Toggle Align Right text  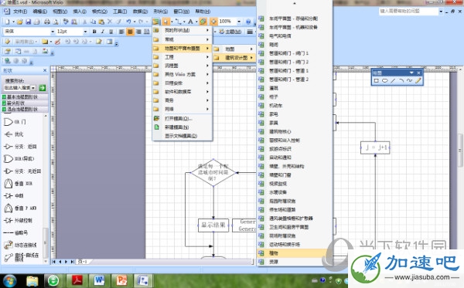[x=138, y=32]
